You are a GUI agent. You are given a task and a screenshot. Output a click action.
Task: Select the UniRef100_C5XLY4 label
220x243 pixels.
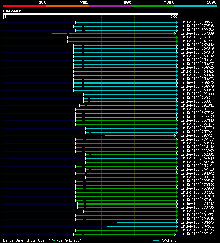(x=197, y=166)
